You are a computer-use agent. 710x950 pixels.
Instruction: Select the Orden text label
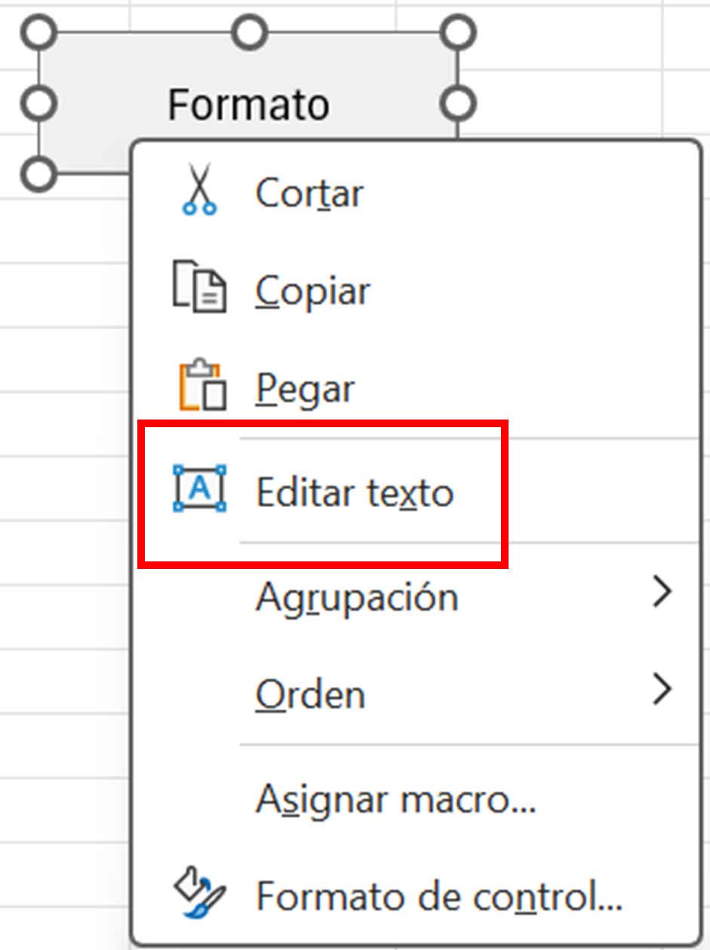pos(310,694)
